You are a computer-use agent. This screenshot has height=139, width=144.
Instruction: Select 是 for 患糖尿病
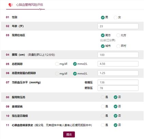click(x=103, y=106)
